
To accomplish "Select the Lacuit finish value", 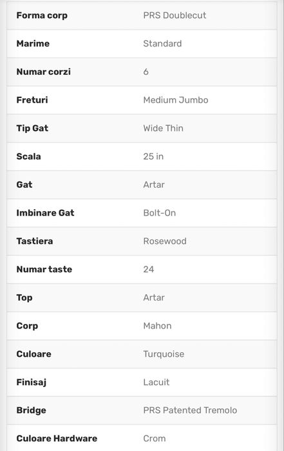I will click(156, 382).
